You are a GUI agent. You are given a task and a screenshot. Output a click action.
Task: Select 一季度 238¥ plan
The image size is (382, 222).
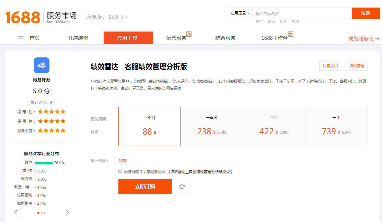(x=212, y=126)
